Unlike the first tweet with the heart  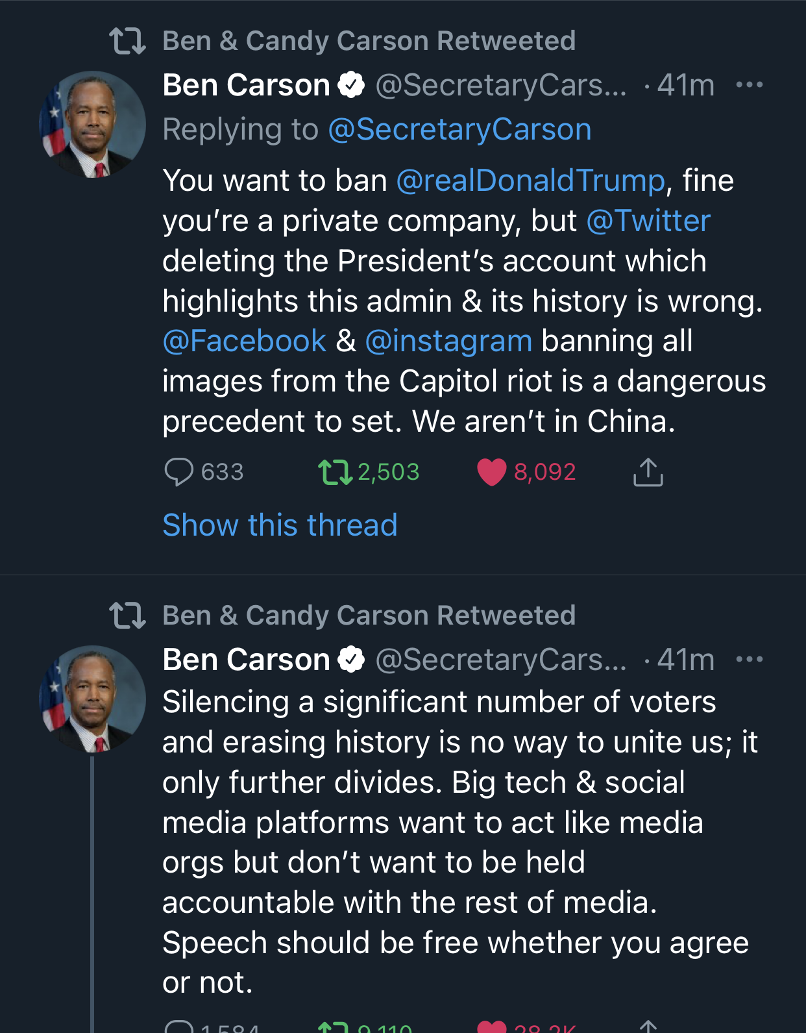coord(492,472)
